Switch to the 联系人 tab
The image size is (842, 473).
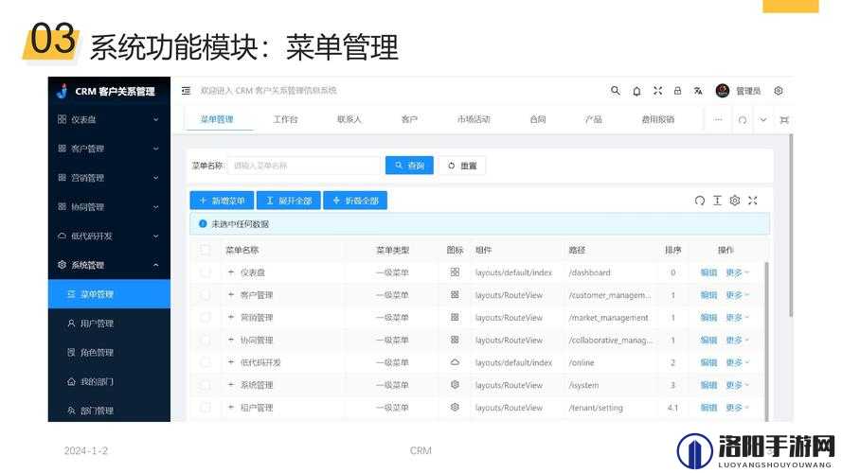point(349,119)
